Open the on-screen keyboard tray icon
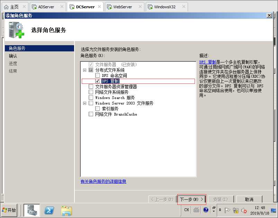This screenshot has width=278, height=218. (x=196, y=210)
